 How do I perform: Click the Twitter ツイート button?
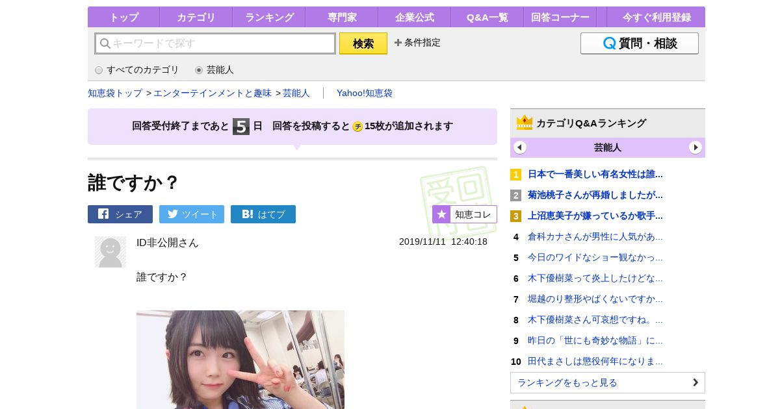[x=192, y=214]
